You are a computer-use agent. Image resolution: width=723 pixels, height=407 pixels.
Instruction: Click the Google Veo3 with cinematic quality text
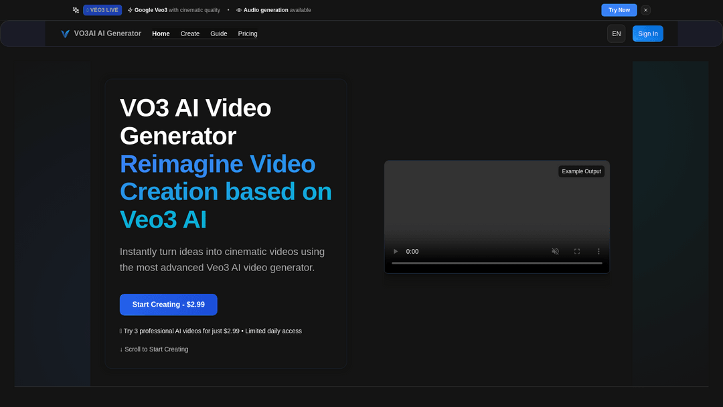point(177,10)
